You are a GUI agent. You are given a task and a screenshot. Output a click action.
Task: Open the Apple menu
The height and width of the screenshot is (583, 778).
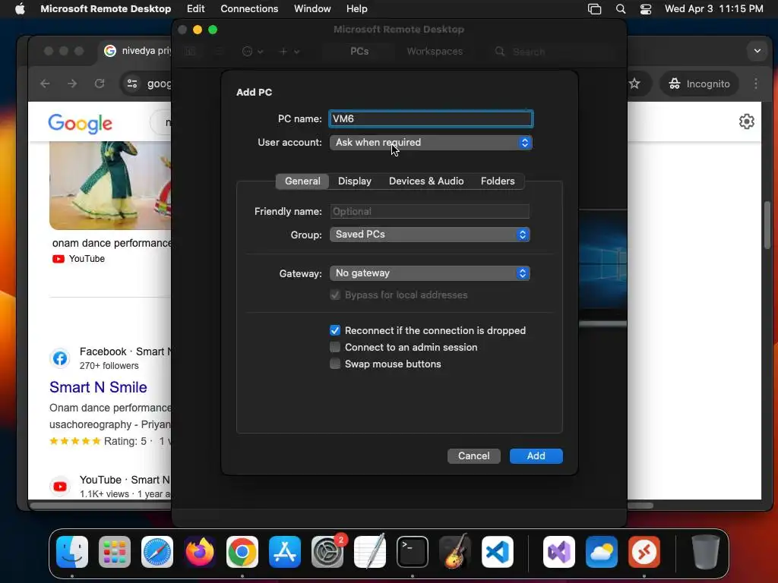pyautogui.click(x=20, y=8)
